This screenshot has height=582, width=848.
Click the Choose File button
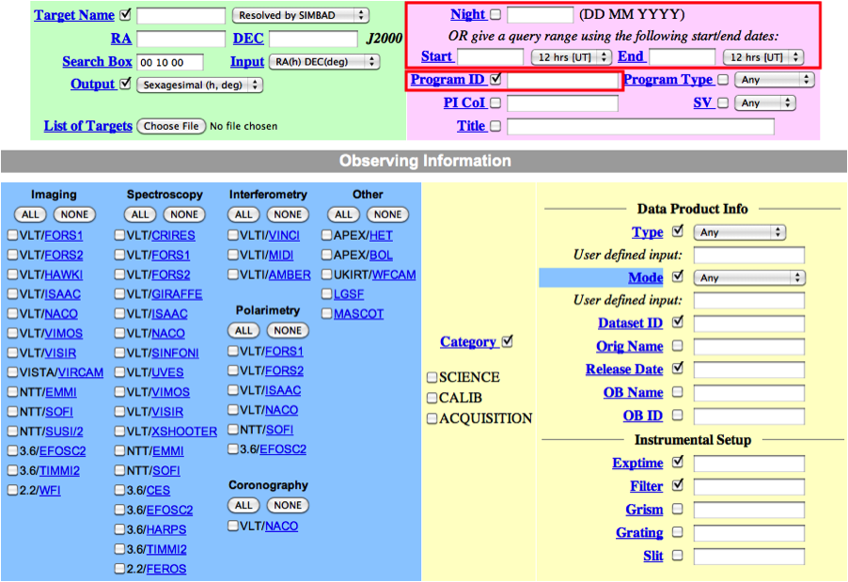[171, 126]
